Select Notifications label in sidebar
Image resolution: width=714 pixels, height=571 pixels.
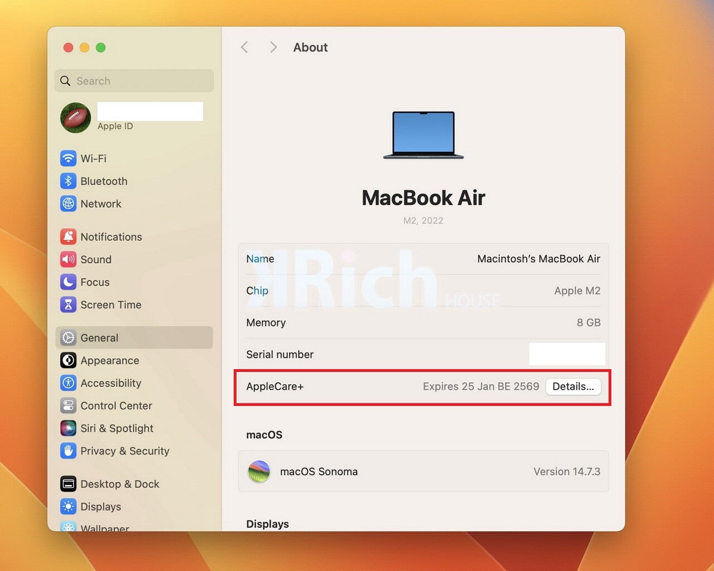pyautogui.click(x=112, y=237)
